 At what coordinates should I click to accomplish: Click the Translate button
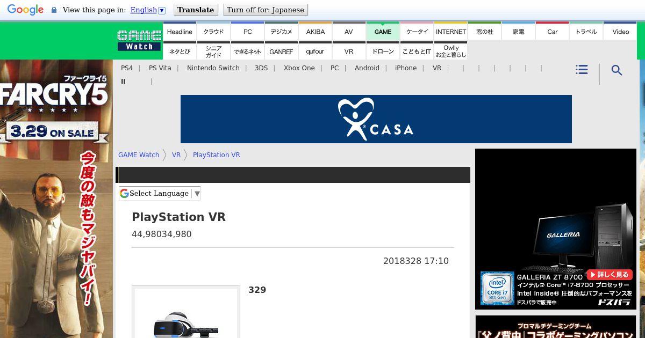tap(196, 10)
